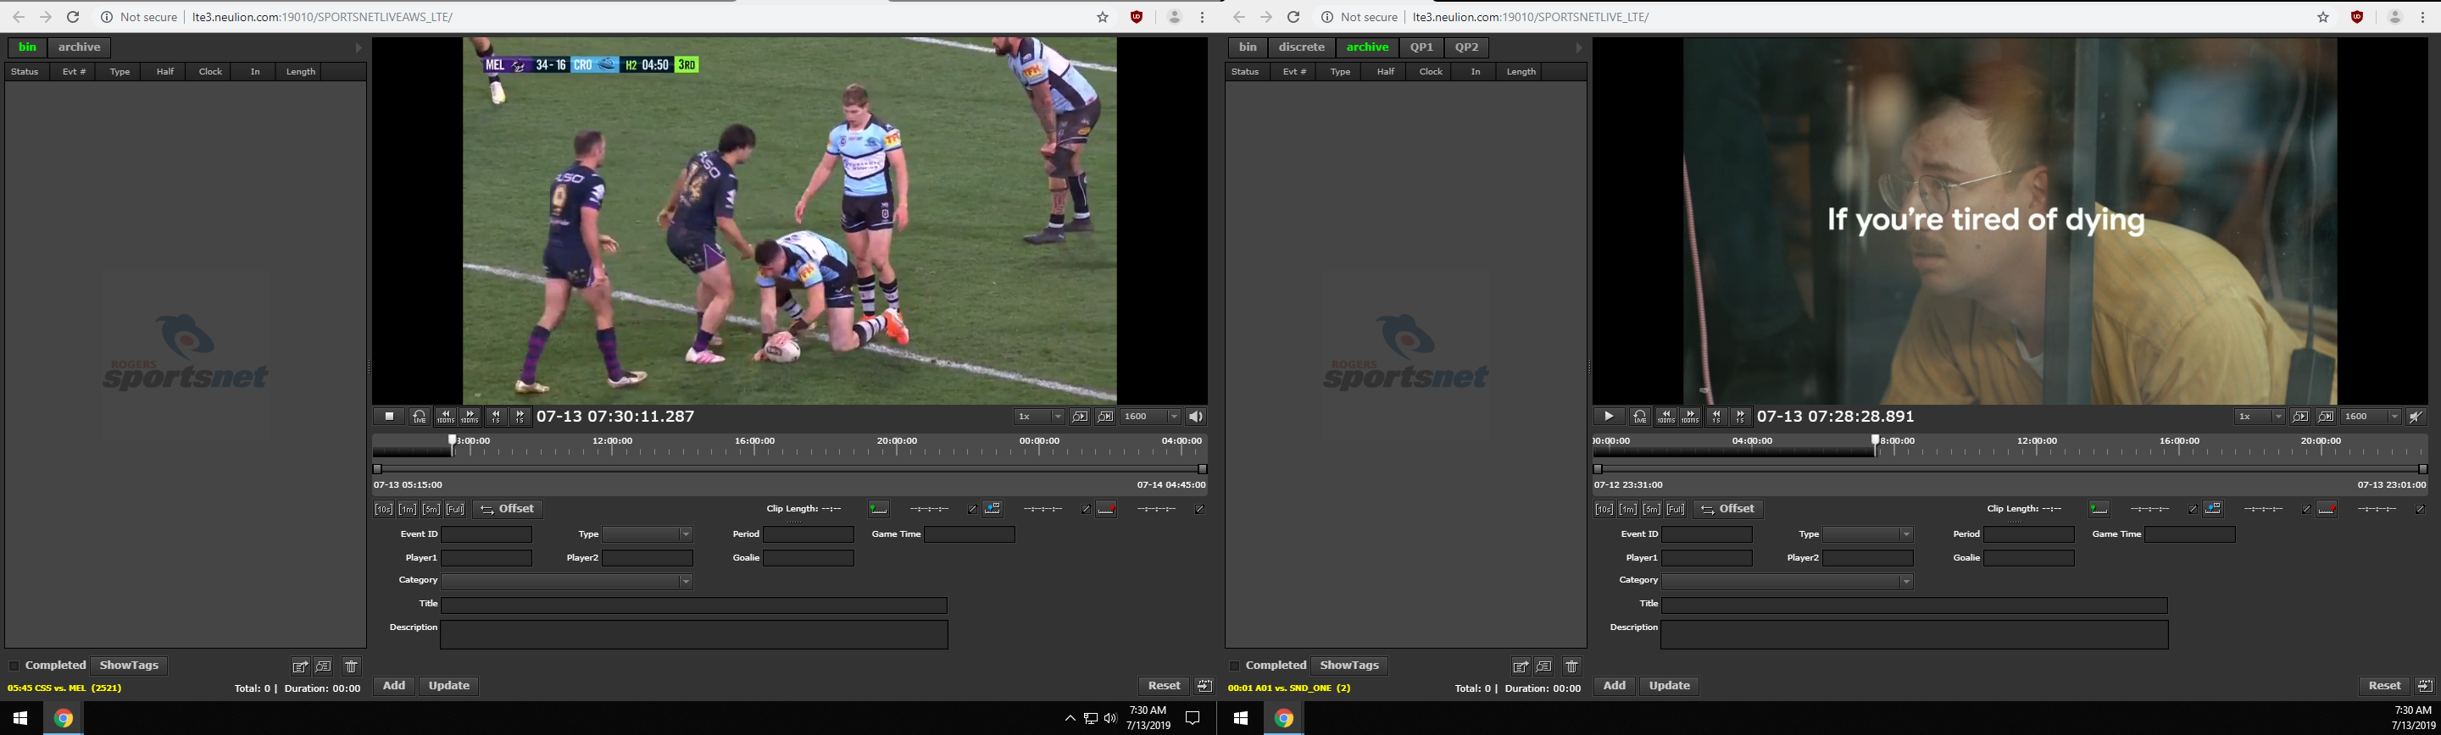Set the green mark-in point in the right editor

coord(2099,510)
